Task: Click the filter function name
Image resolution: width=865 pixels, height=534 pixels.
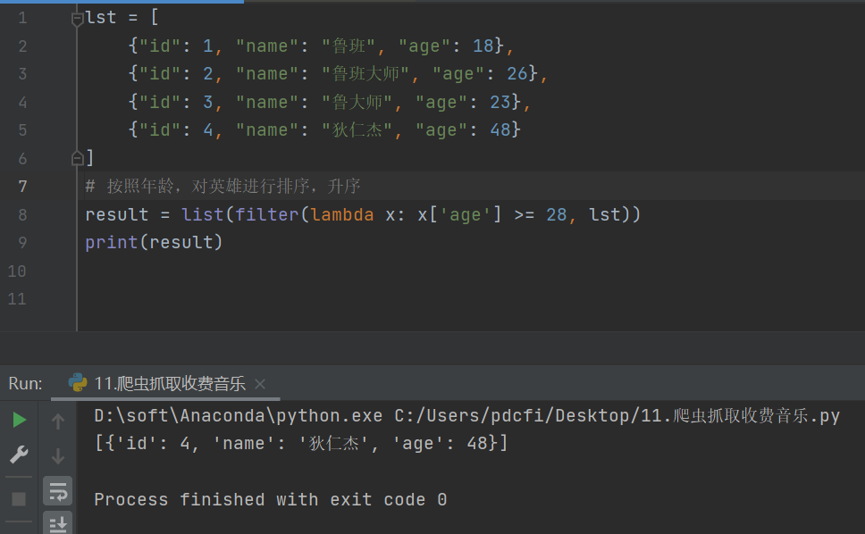Action: [x=266, y=214]
